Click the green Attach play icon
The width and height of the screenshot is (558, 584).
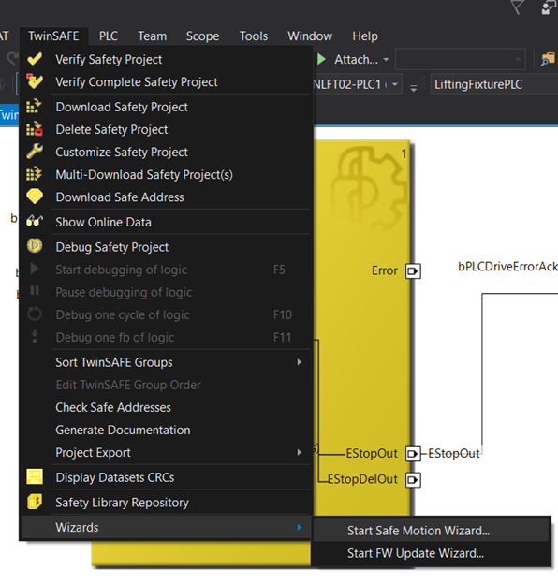(321, 59)
